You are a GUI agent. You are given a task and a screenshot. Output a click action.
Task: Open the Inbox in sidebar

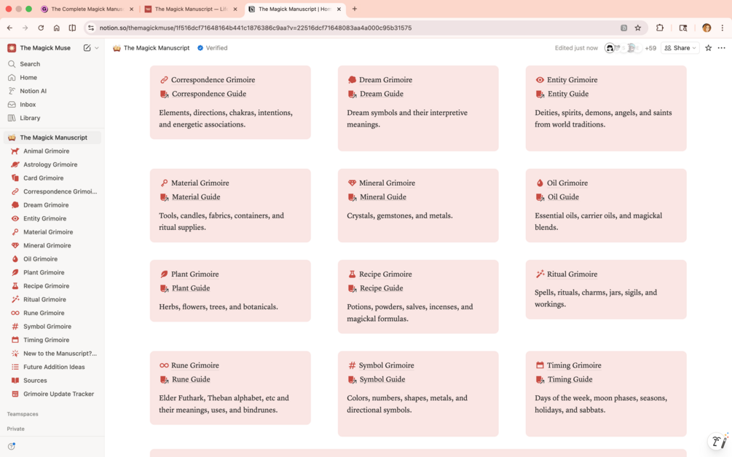pos(28,105)
